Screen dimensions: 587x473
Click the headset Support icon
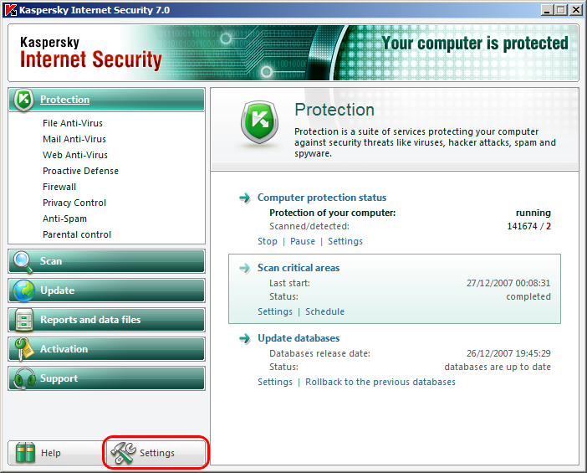[23, 378]
